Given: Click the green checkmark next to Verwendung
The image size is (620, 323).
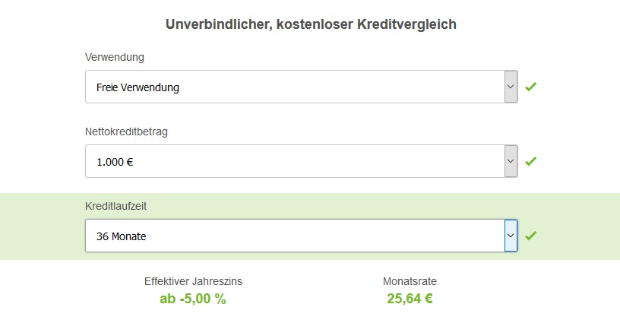Looking at the screenshot, I should pyautogui.click(x=530, y=87).
